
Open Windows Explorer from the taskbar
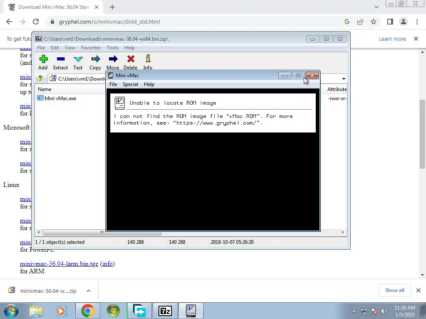[x=36, y=311]
